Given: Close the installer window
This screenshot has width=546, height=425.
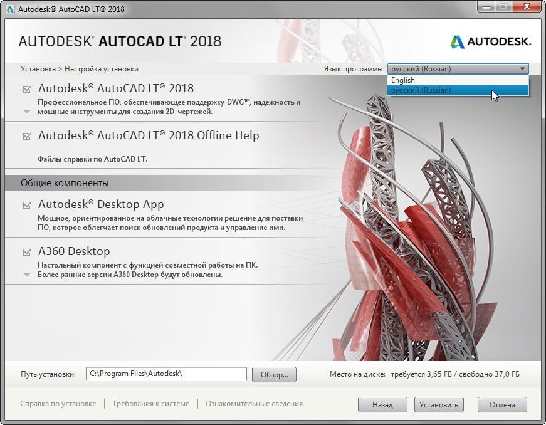Looking at the screenshot, I should tap(527, 7).
